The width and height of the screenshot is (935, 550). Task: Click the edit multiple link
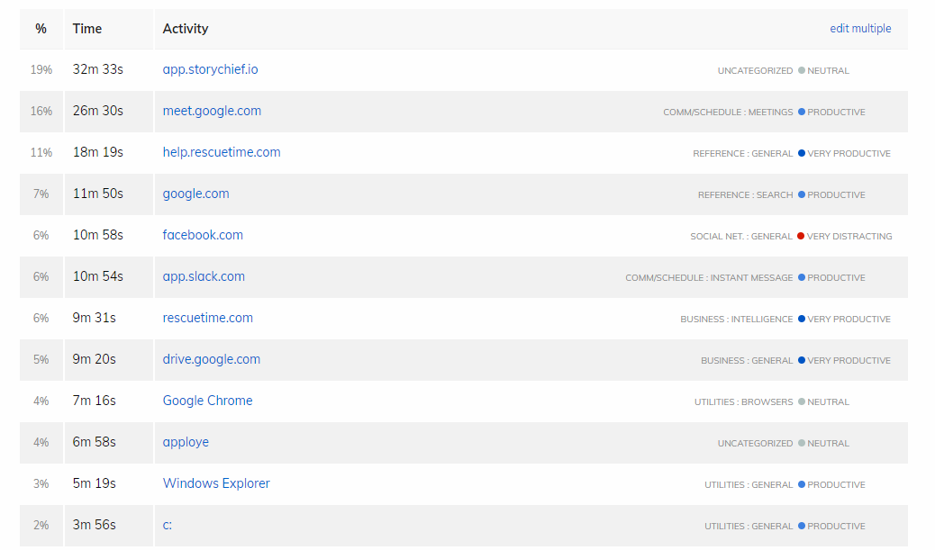click(x=860, y=29)
